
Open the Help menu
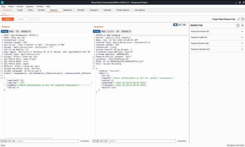(x=48, y=6)
